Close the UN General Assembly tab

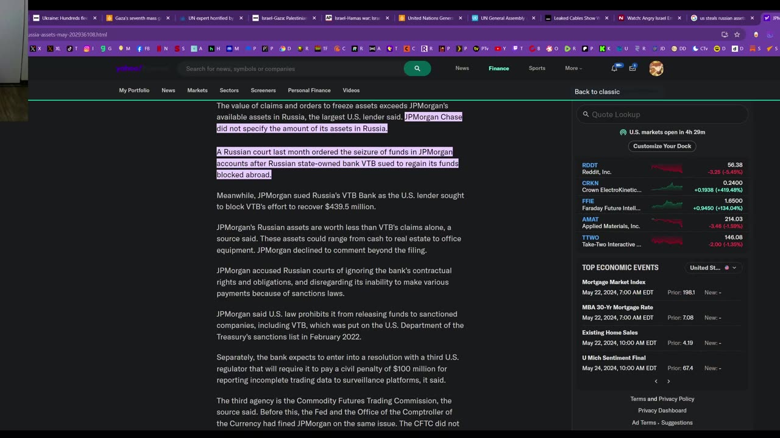(533, 18)
